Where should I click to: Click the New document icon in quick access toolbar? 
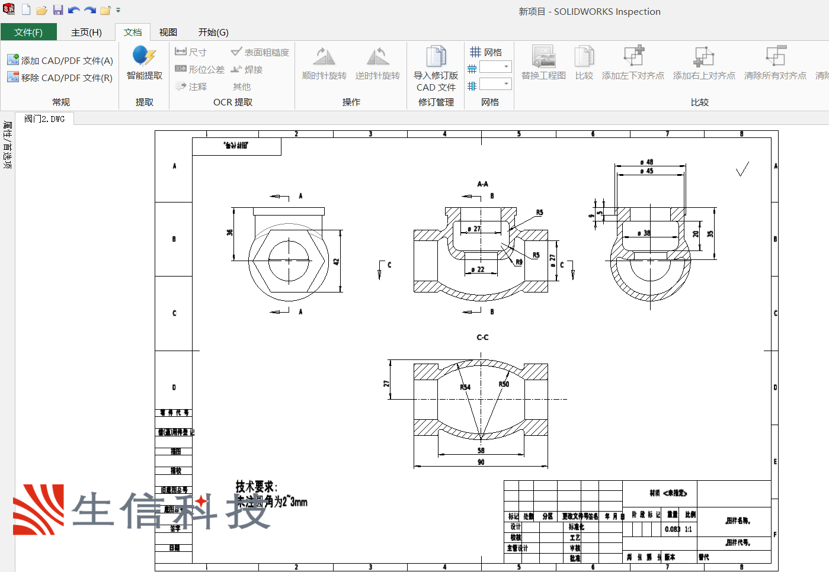pos(26,9)
